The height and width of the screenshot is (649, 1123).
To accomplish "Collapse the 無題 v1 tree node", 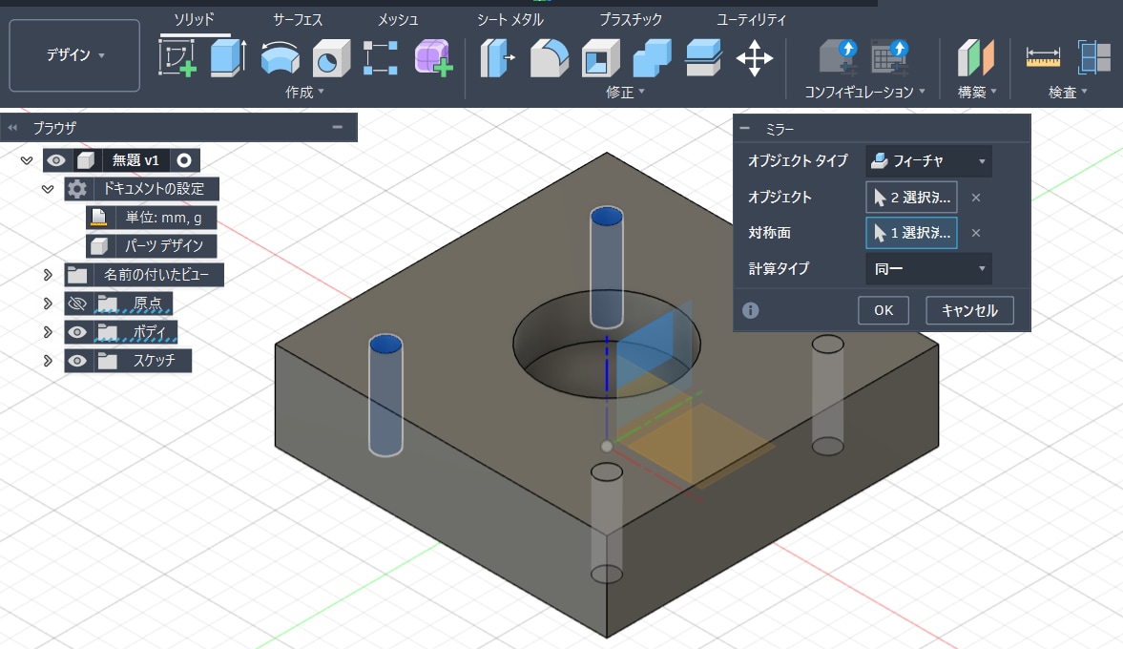I will coord(27,160).
